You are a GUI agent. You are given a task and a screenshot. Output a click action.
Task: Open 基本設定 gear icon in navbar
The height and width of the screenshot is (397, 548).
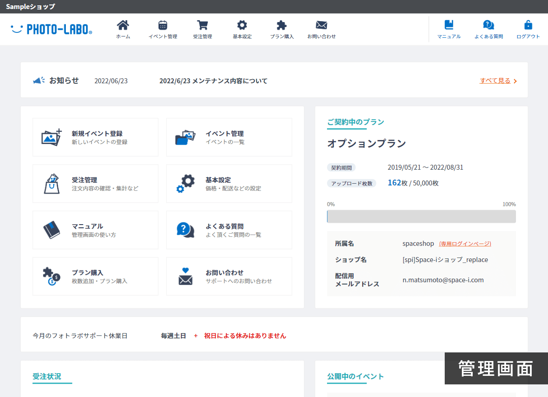tap(242, 25)
